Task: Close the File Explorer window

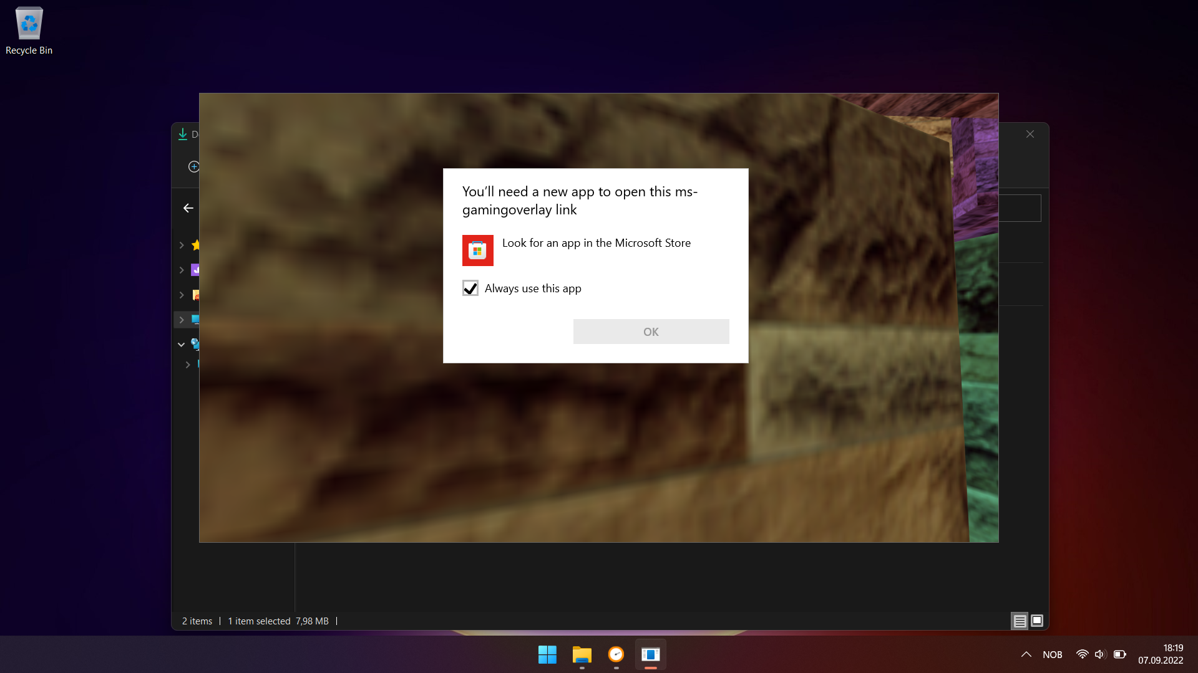Action: (1030, 134)
